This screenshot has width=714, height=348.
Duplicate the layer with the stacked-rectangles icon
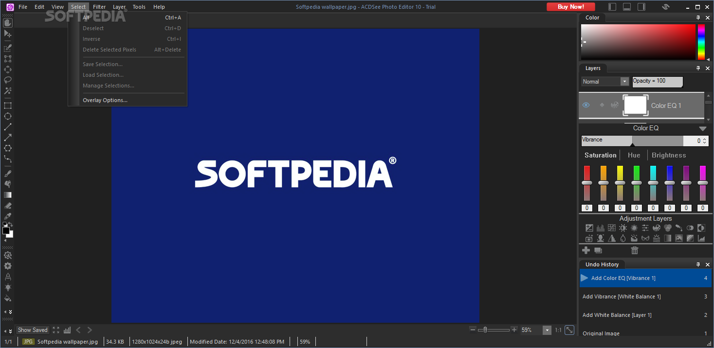598,250
